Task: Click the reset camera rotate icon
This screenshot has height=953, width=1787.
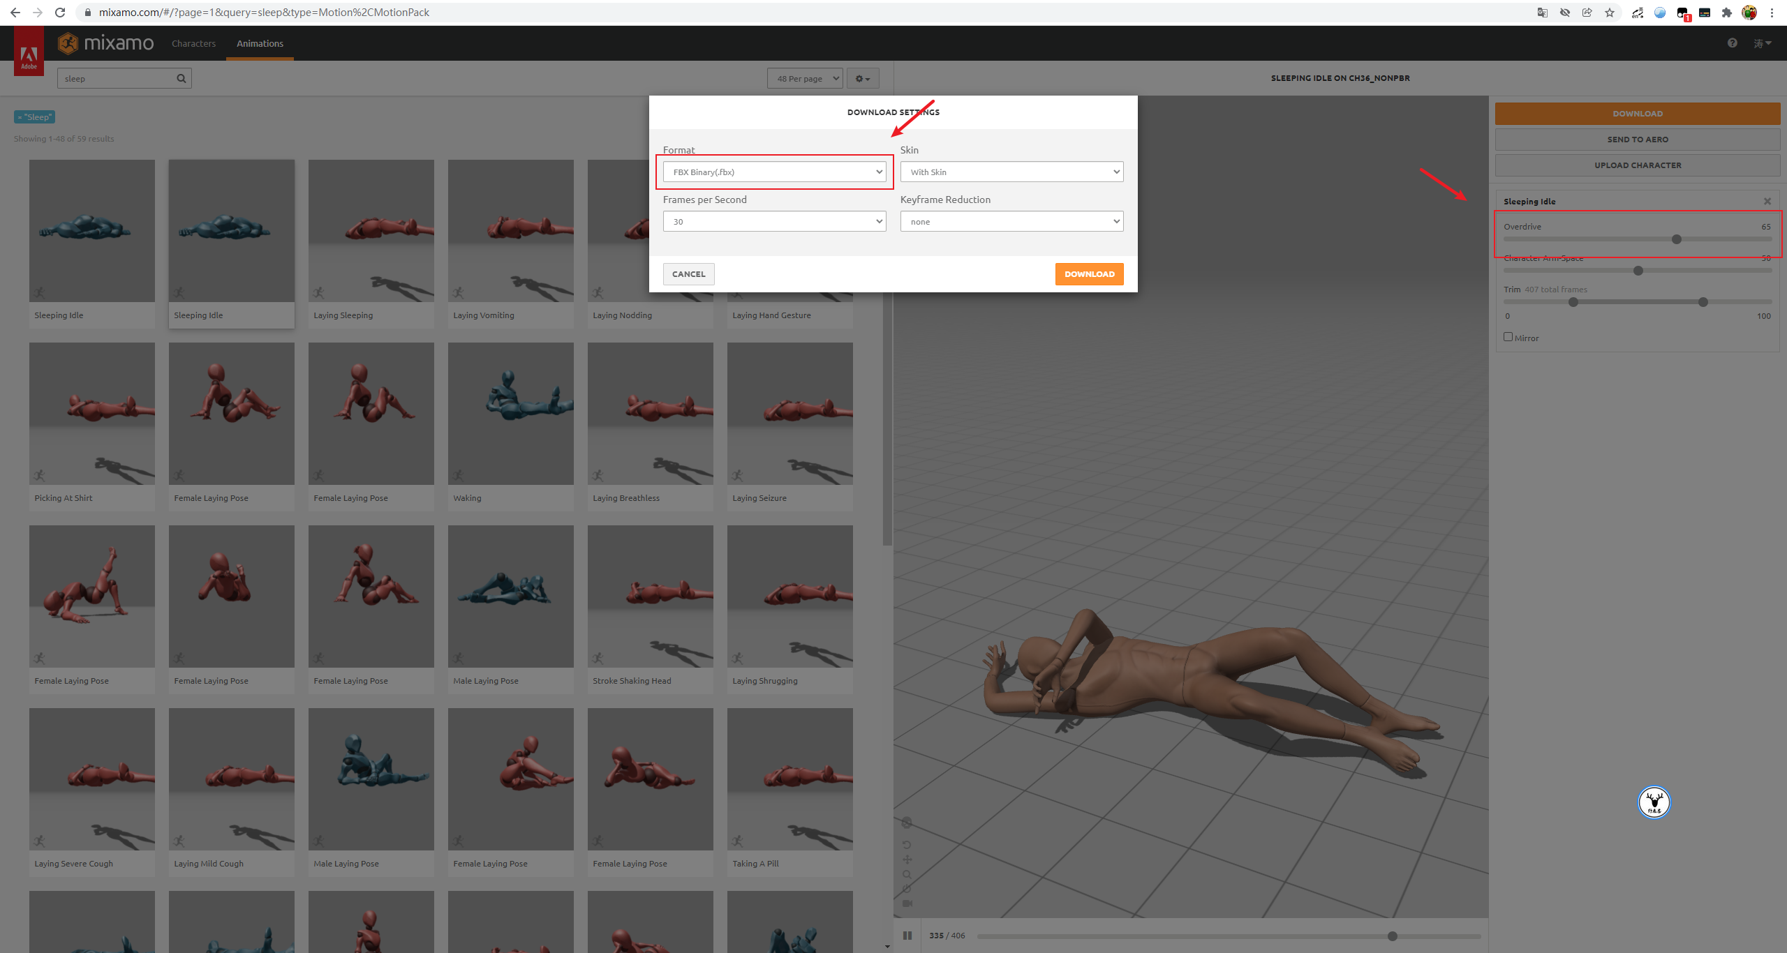Action: click(907, 845)
